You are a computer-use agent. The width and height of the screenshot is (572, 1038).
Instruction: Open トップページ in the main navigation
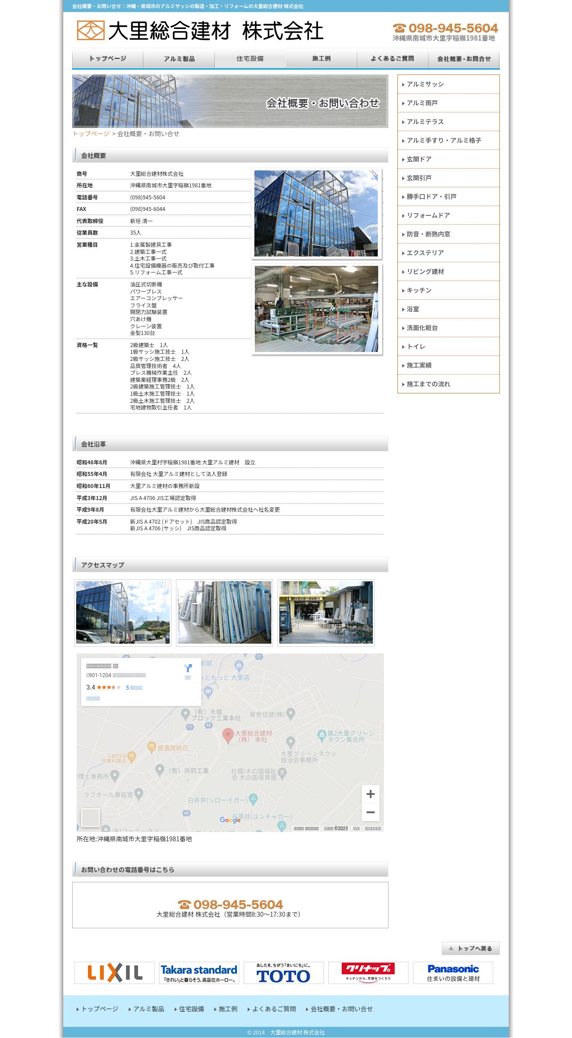click(x=108, y=58)
